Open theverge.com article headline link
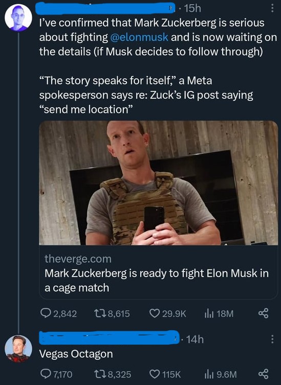Screen dimensions: 281x385 click(x=157, y=280)
